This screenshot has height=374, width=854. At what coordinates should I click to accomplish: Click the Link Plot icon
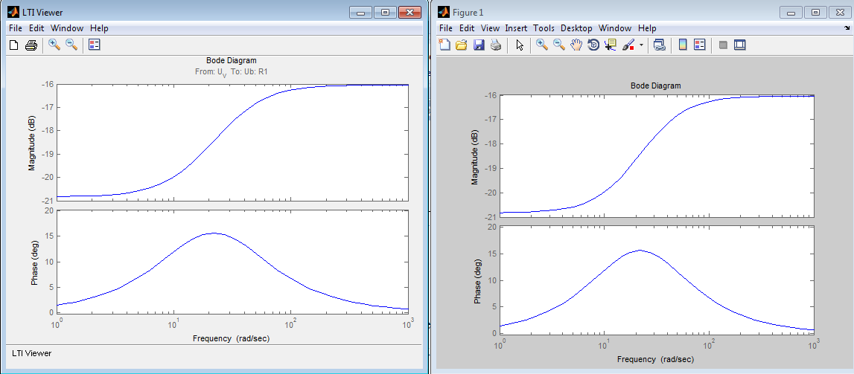[659, 45]
